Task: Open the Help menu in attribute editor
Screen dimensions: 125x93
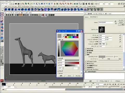Action: [x=110, y=14]
